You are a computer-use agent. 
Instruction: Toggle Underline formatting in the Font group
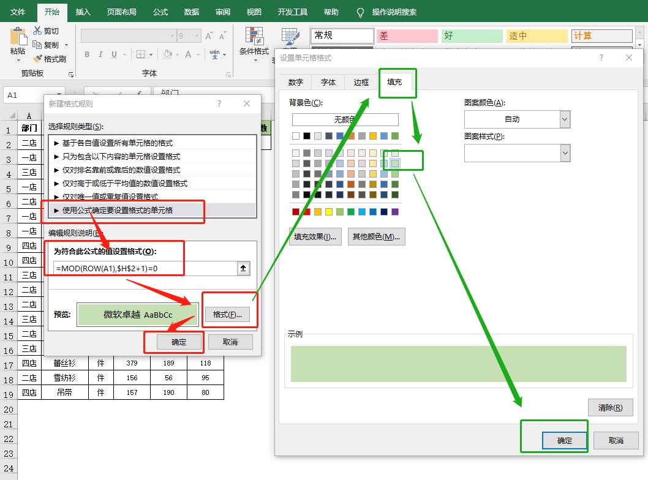[x=114, y=54]
